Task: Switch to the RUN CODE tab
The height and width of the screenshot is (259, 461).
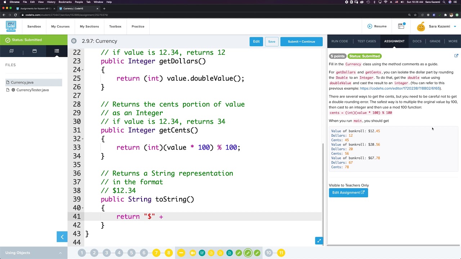Action: pyautogui.click(x=340, y=41)
